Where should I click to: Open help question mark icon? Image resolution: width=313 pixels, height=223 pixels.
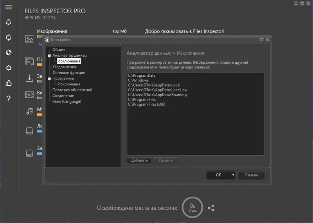point(8,99)
